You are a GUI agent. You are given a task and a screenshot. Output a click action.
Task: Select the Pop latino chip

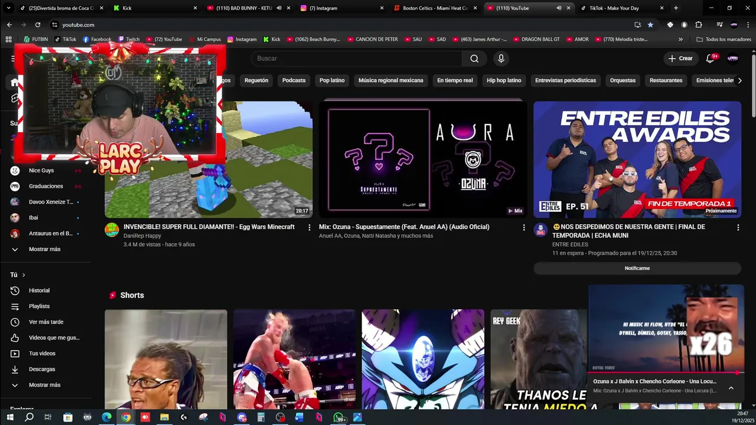pos(332,80)
